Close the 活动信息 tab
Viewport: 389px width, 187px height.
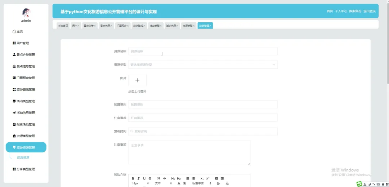(177, 26)
